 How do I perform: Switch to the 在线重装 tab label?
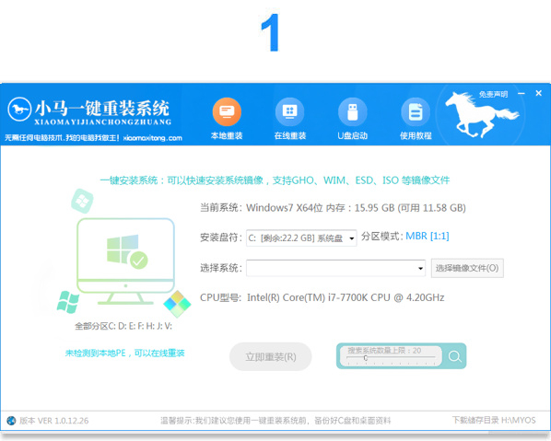[290, 136]
